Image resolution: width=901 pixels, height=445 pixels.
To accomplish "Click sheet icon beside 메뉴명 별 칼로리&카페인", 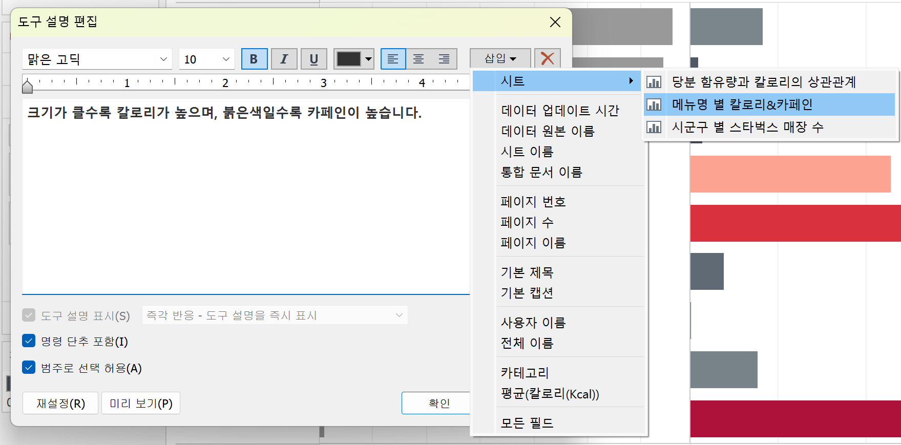I will pos(654,104).
